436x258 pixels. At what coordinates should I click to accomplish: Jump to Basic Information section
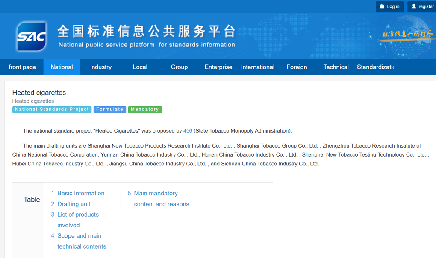tap(81, 193)
